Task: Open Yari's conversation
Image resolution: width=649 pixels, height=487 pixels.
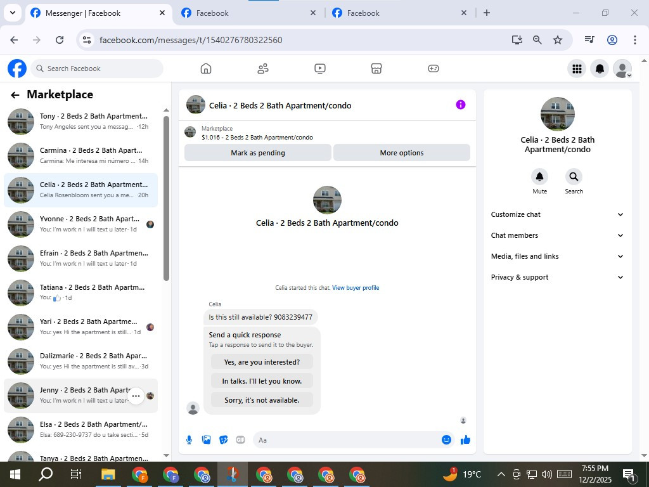Action: (80, 327)
